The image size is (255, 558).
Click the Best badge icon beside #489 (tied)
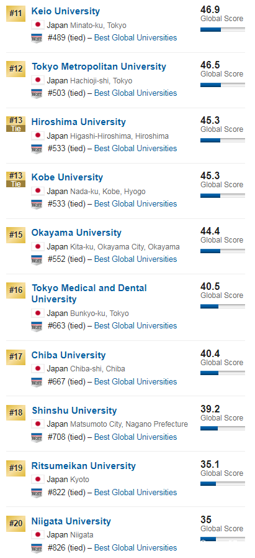click(x=37, y=39)
